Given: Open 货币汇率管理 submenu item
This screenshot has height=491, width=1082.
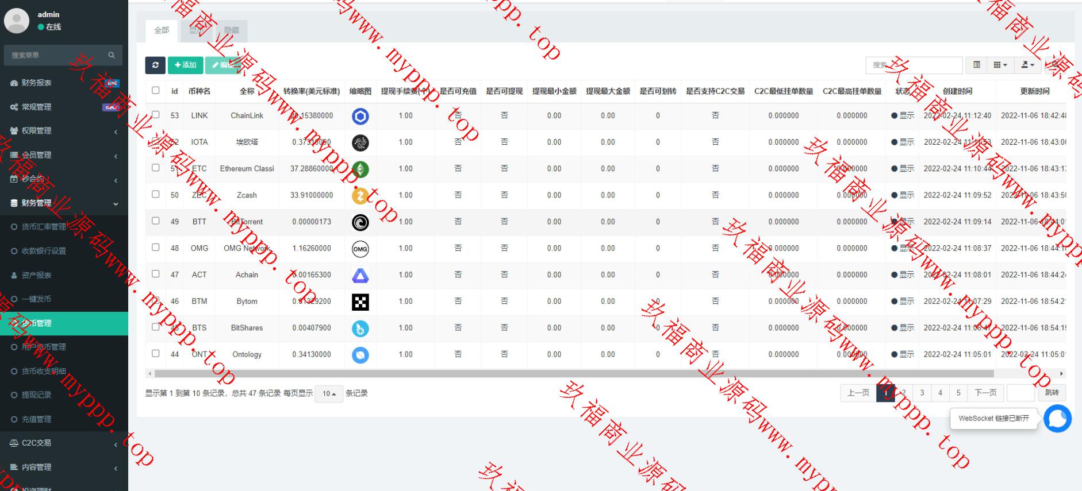Looking at the screenshot, I should (64, 227).
